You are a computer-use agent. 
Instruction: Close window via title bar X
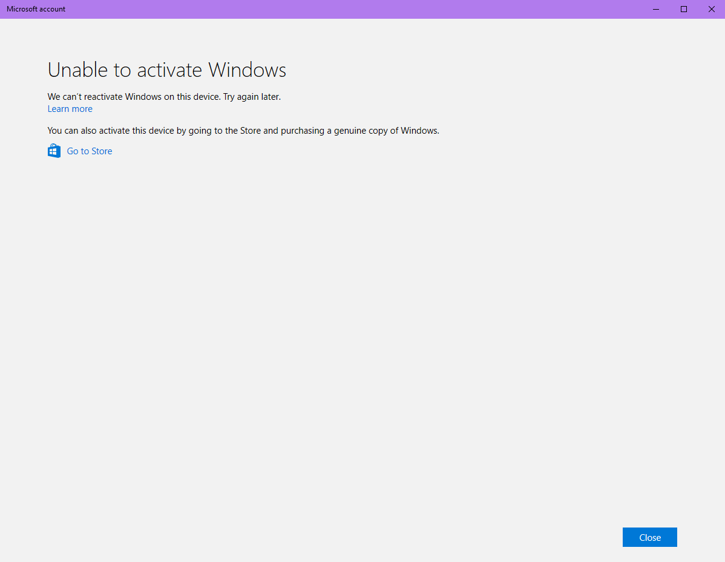711,9
